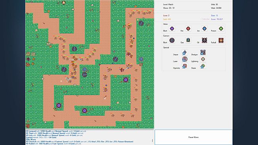Click the Score value text
The height and width of the screenshot is (145, 258).
click(217, 19)
